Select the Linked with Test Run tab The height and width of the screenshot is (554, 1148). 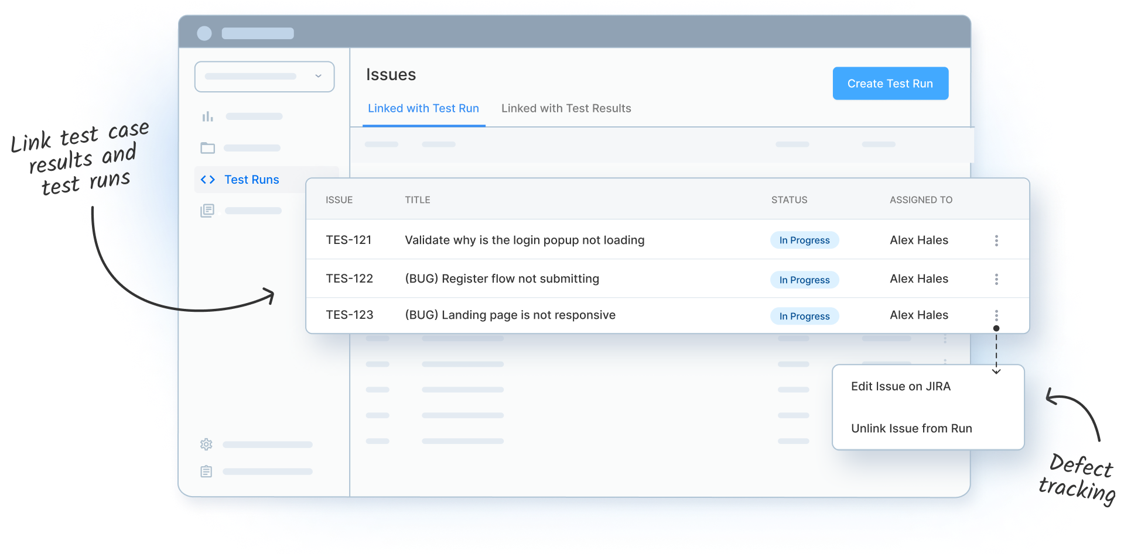click(423, 108)
